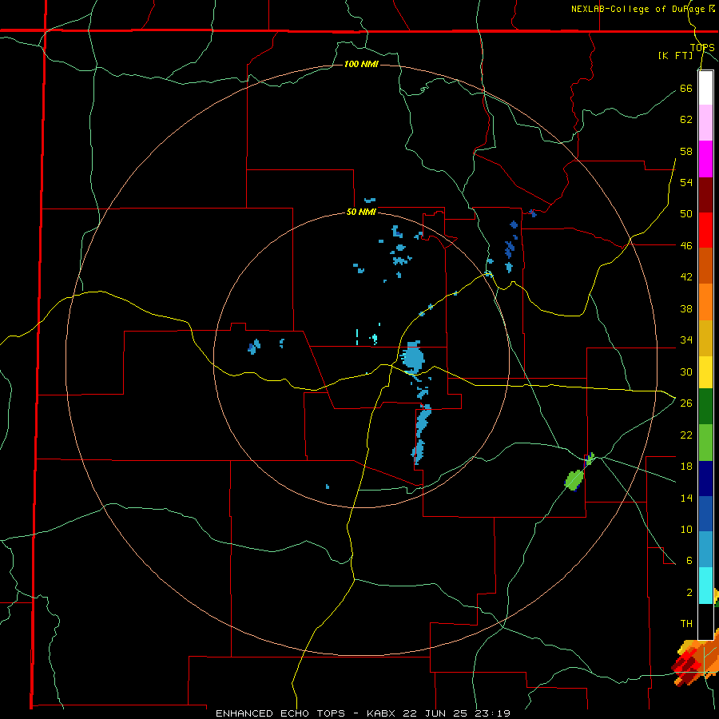719x719 pixels.
Task: Click the 100 NMI range ring label
Action: [361, 64]
